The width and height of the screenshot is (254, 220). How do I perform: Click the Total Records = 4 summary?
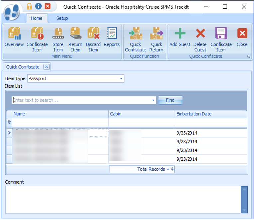[x=142, y=169]
